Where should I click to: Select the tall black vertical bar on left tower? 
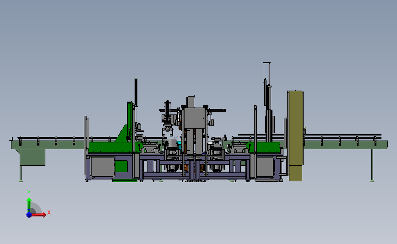coord(136,92)
